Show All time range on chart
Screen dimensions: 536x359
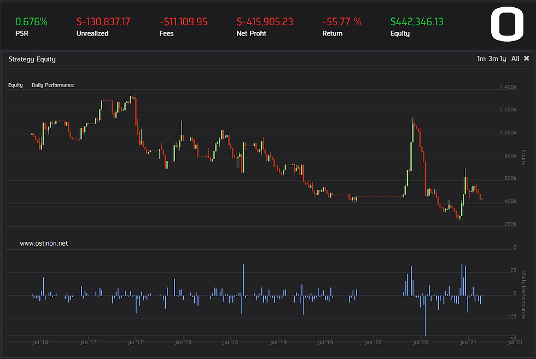[x=515, y=59]
